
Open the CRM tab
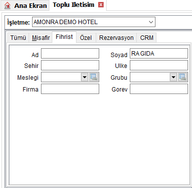coord(147,38)
